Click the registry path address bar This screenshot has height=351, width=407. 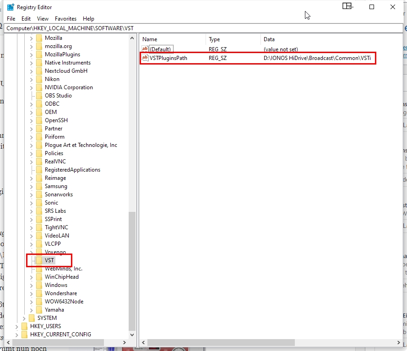pyautogui.click(x=201, y=28)
